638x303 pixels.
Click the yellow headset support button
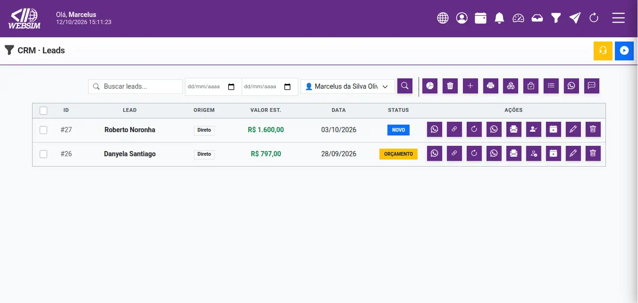603,50
